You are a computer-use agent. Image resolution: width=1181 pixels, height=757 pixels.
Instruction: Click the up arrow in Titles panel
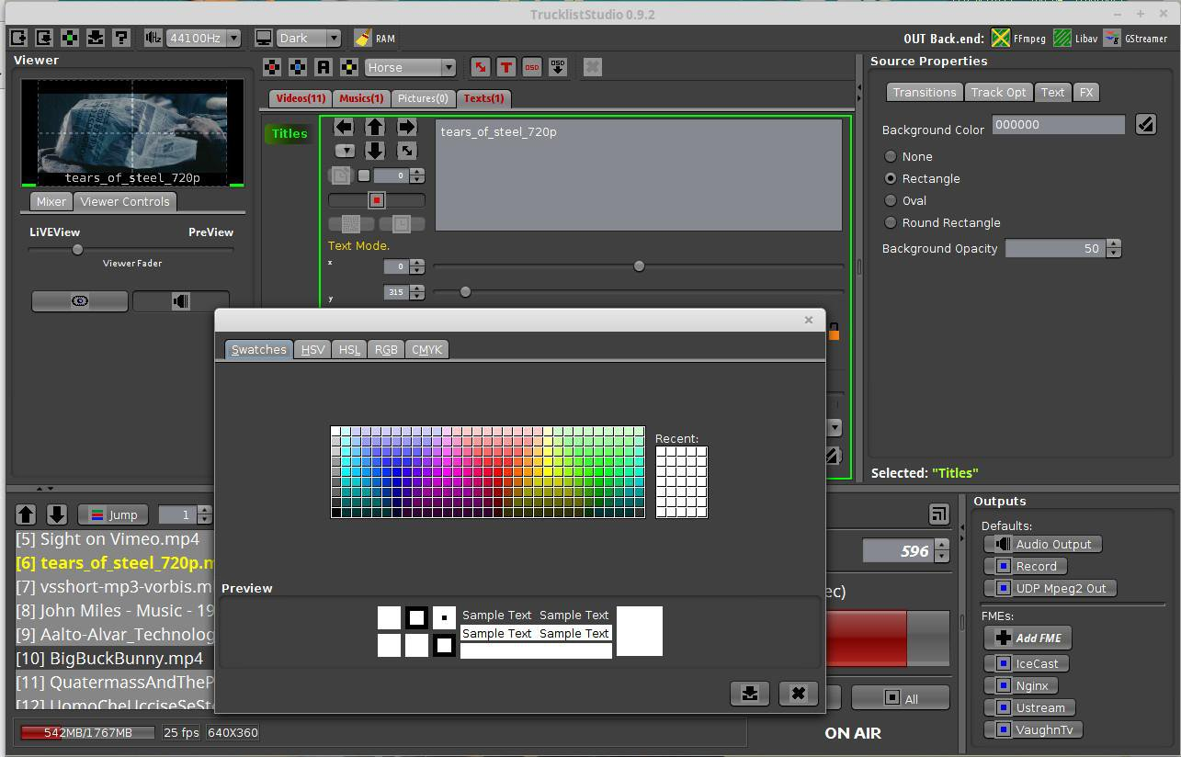tap(375, 127)
